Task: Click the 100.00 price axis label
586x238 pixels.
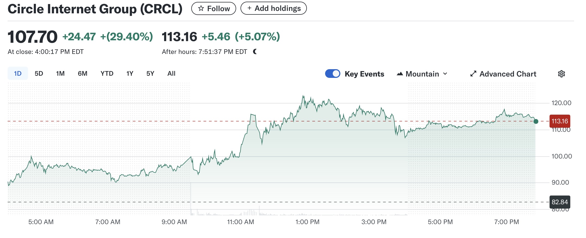Action: click(x=562, y=156)
